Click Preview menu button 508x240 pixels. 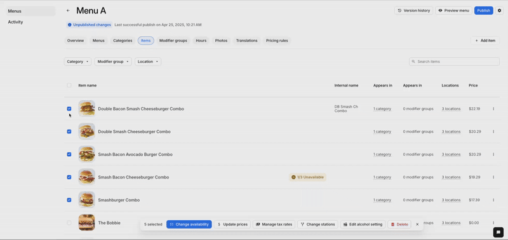pyautogui.click(x=453, y=11)
